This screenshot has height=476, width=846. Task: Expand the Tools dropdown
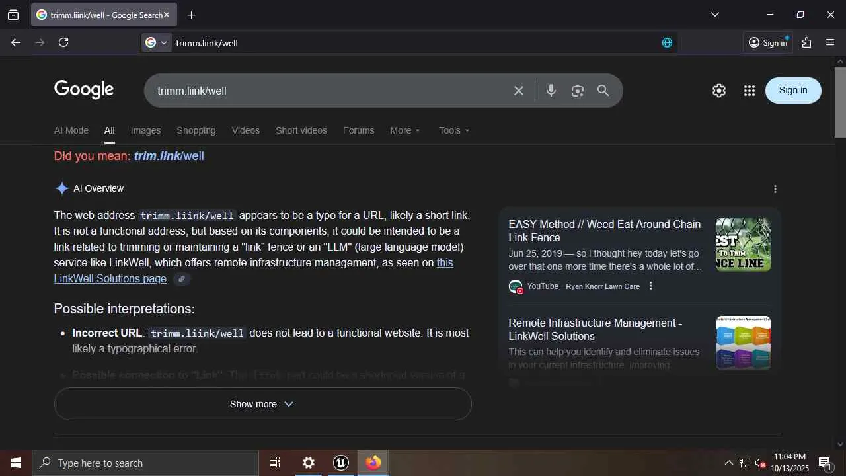[x=454, y=130]
